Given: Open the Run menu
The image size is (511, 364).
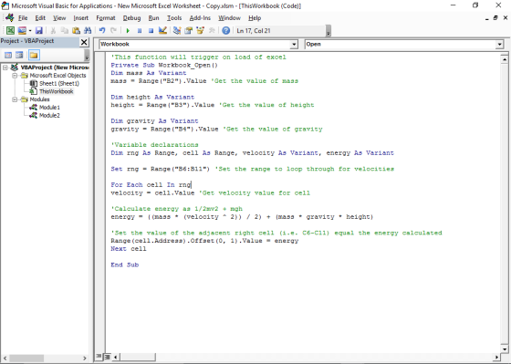Looking at the screenshot, I should [x=153, y=18].
